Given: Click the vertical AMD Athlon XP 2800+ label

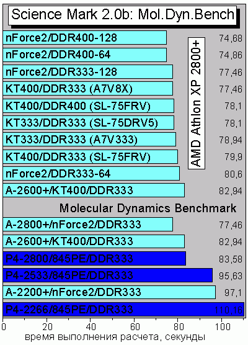Looking at the screenshot, I should pos(197,103).
